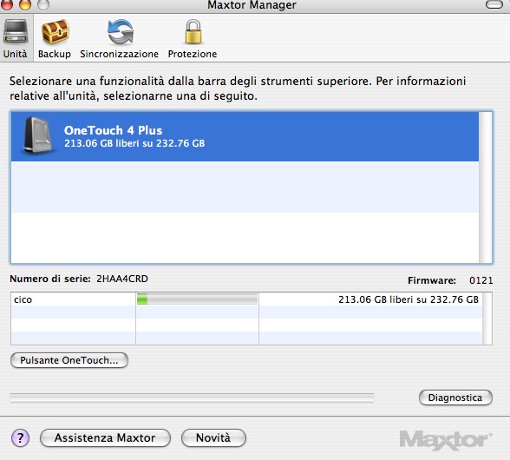Click the red close window button

7,4
